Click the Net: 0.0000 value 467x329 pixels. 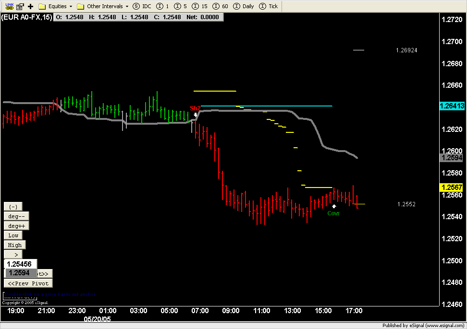click(x=203, y=17)
